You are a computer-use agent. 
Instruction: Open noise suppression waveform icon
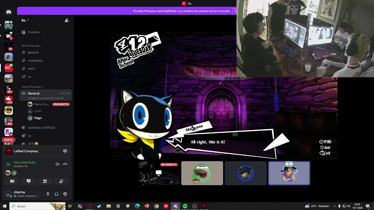[x=58, y=164]
